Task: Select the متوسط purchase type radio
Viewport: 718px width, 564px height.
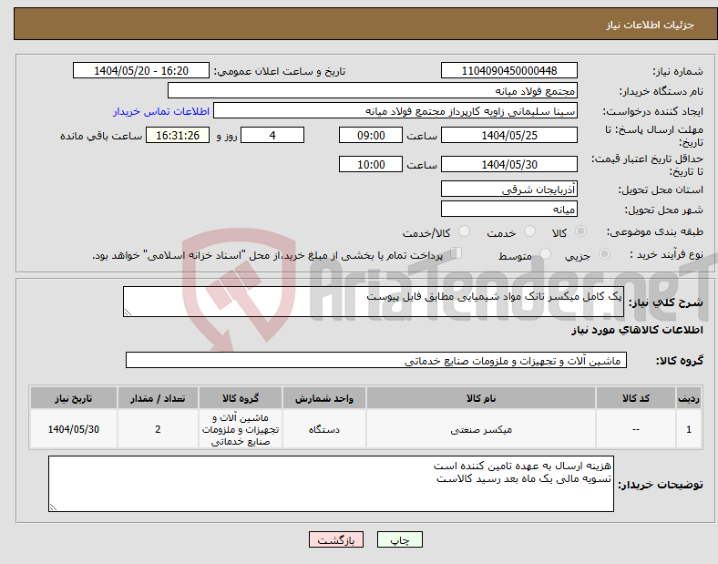Action: point(545,254)
